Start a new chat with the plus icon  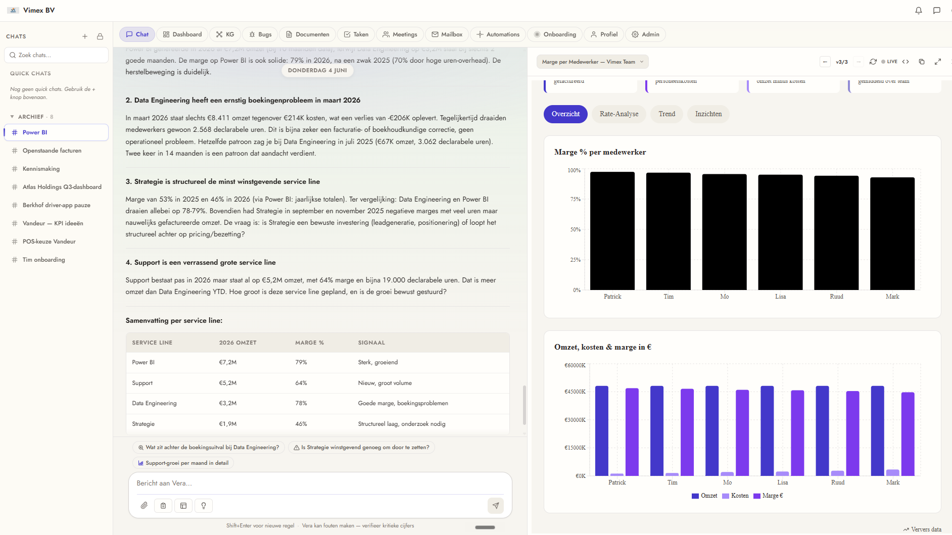[85, 36]
